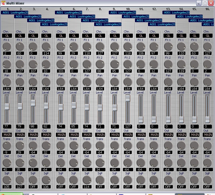The image size is (215, 195).
Task: Click the FX 1 knob on channel 1
Action: click(7, 47)
